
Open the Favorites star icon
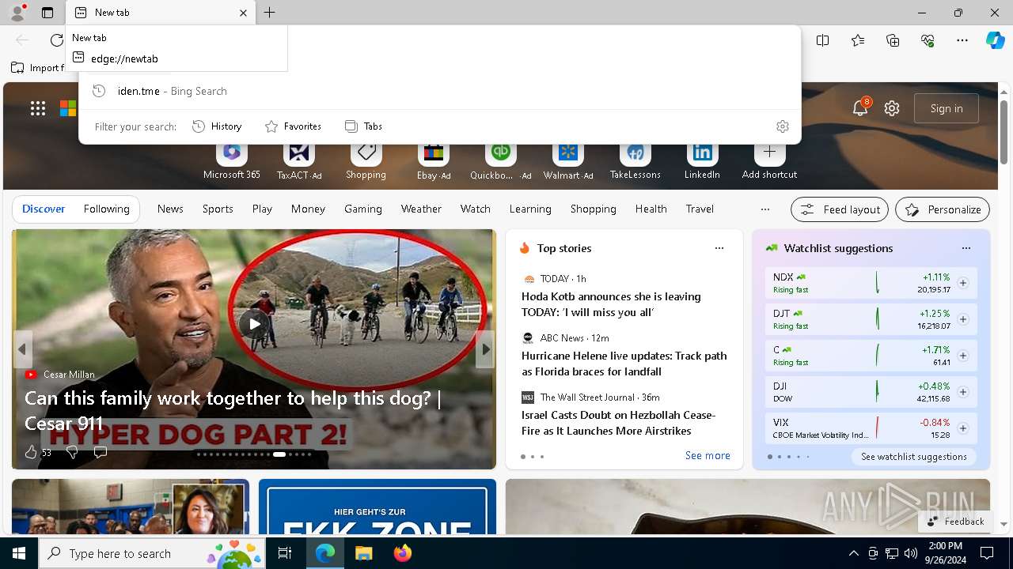click(x=858, y=40)
